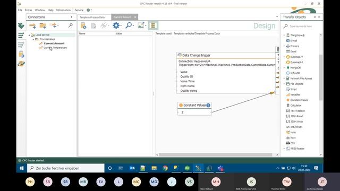340x191 pixels.
Task: Click the Data Change trigger block header
Action: tap(226, 55)
